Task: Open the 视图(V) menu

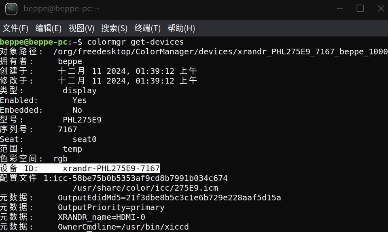Action: 81,28
